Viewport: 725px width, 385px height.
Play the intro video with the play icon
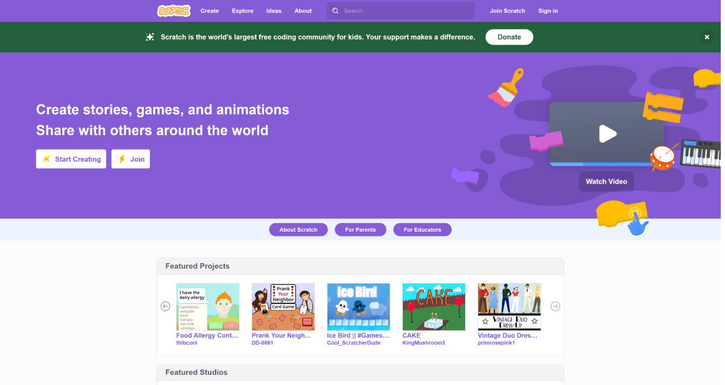(x=607, y=133)
